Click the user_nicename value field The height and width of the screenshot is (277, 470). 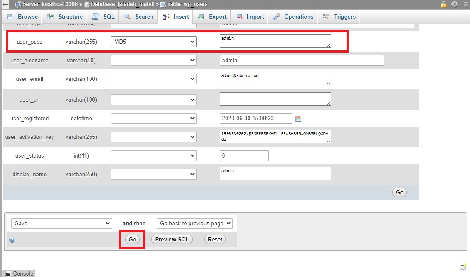click(302, 60)
